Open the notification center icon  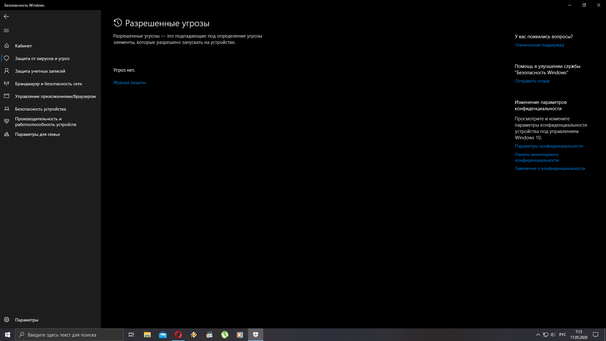pyautogui.click(x=596, y=335)
